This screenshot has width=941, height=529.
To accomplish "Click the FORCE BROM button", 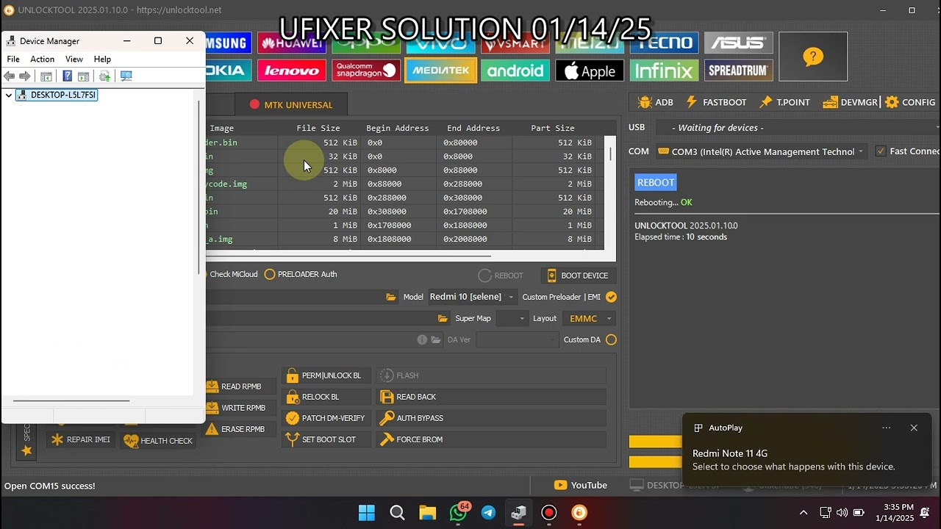I will click(491, 439).
